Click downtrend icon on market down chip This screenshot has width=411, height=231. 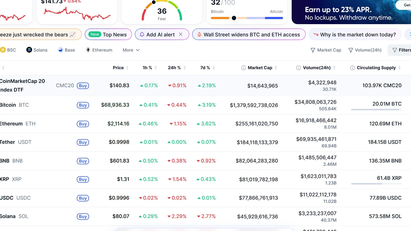316,34
